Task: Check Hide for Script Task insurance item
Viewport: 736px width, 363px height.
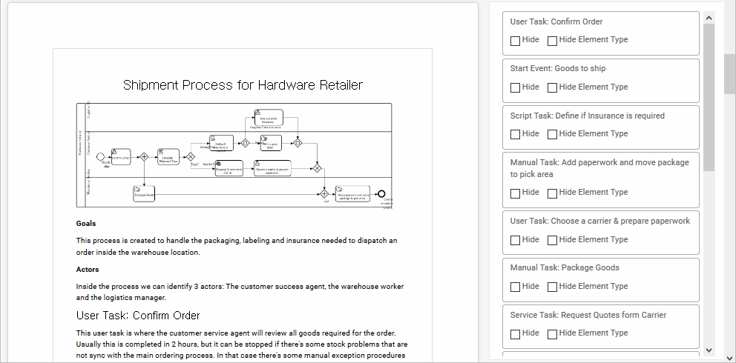Action: (515, 134)
